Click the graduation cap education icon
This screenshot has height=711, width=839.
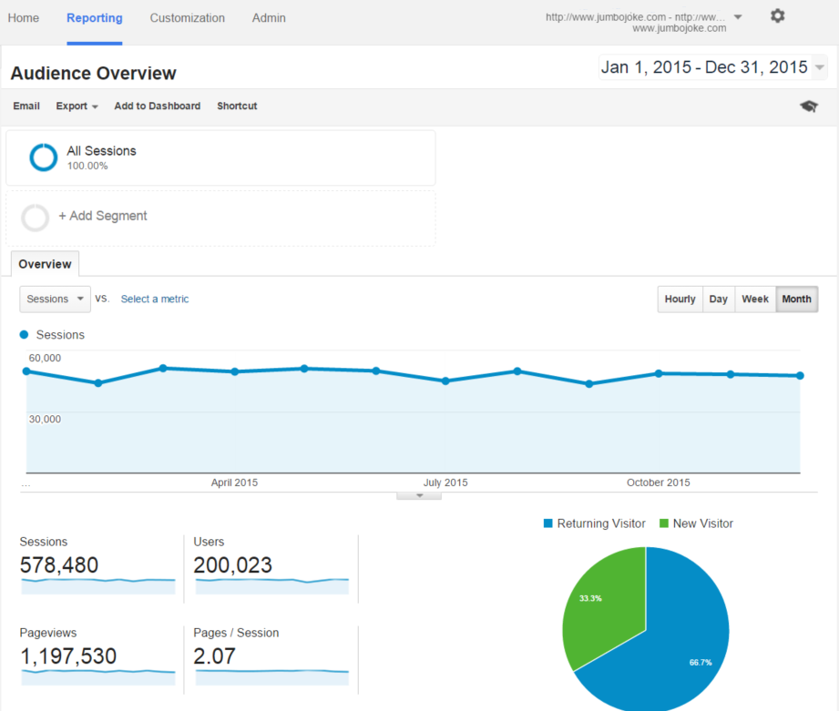[808, 107]
